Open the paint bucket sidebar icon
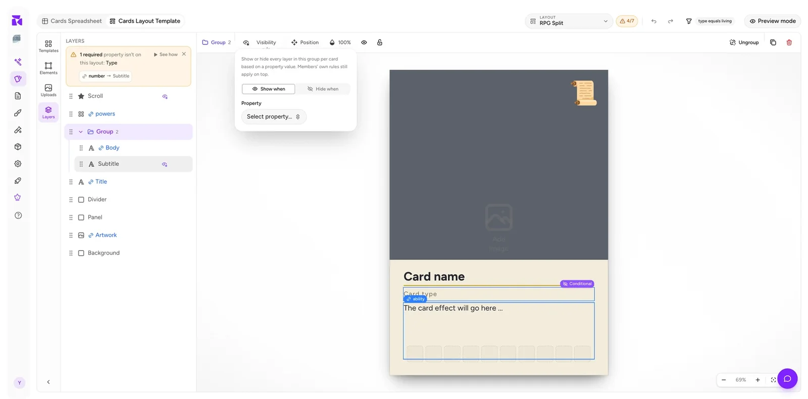The height and width of the screenshot is (399, 808). pos(18,130)
